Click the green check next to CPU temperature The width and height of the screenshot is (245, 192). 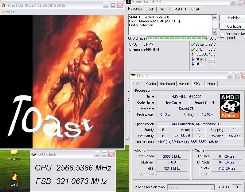pyautogui.click(x=193, y=49)
